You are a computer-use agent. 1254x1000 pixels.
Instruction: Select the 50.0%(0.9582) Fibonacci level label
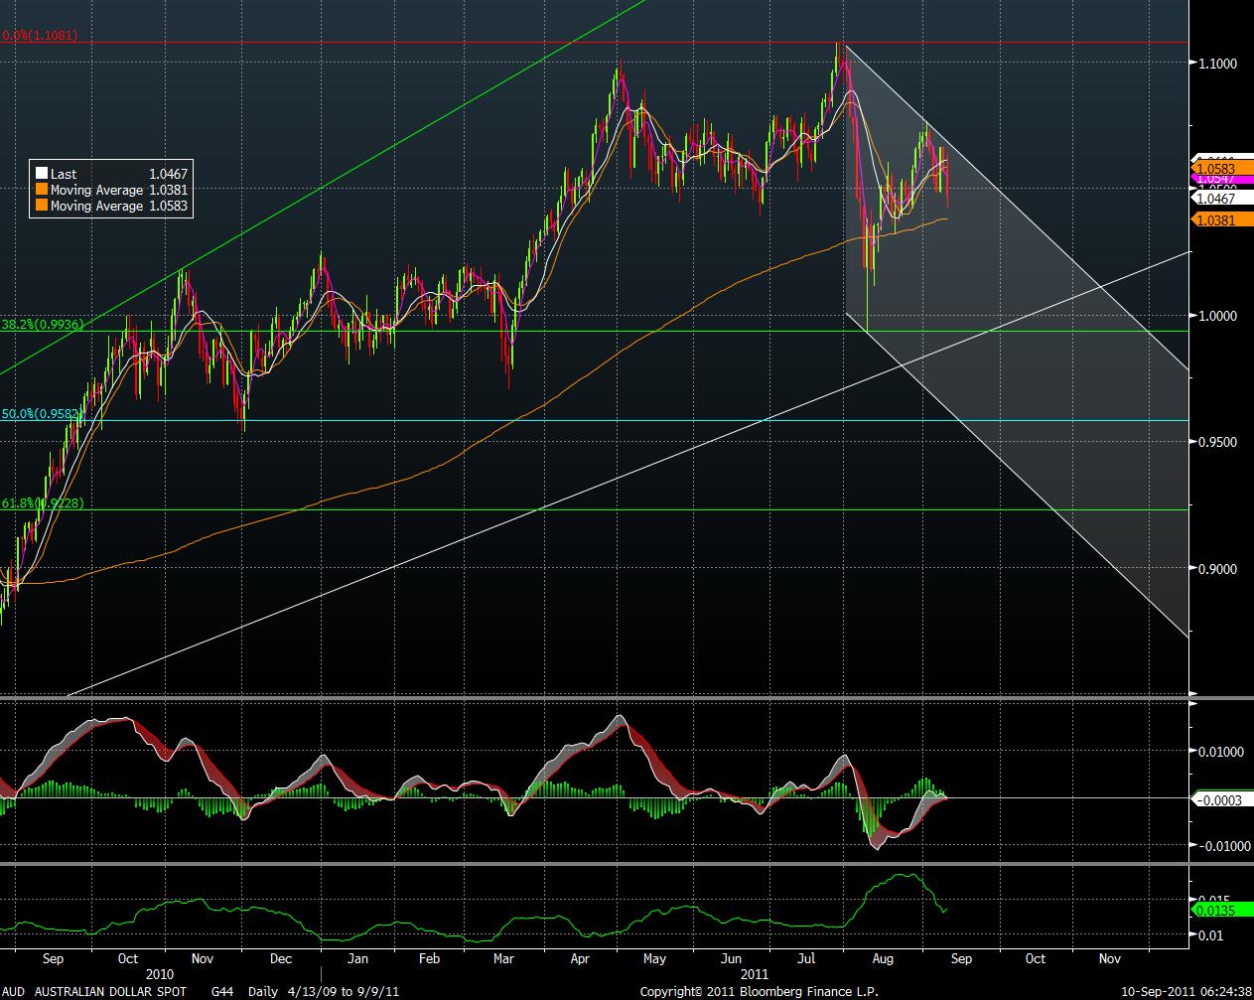[42, 413]
